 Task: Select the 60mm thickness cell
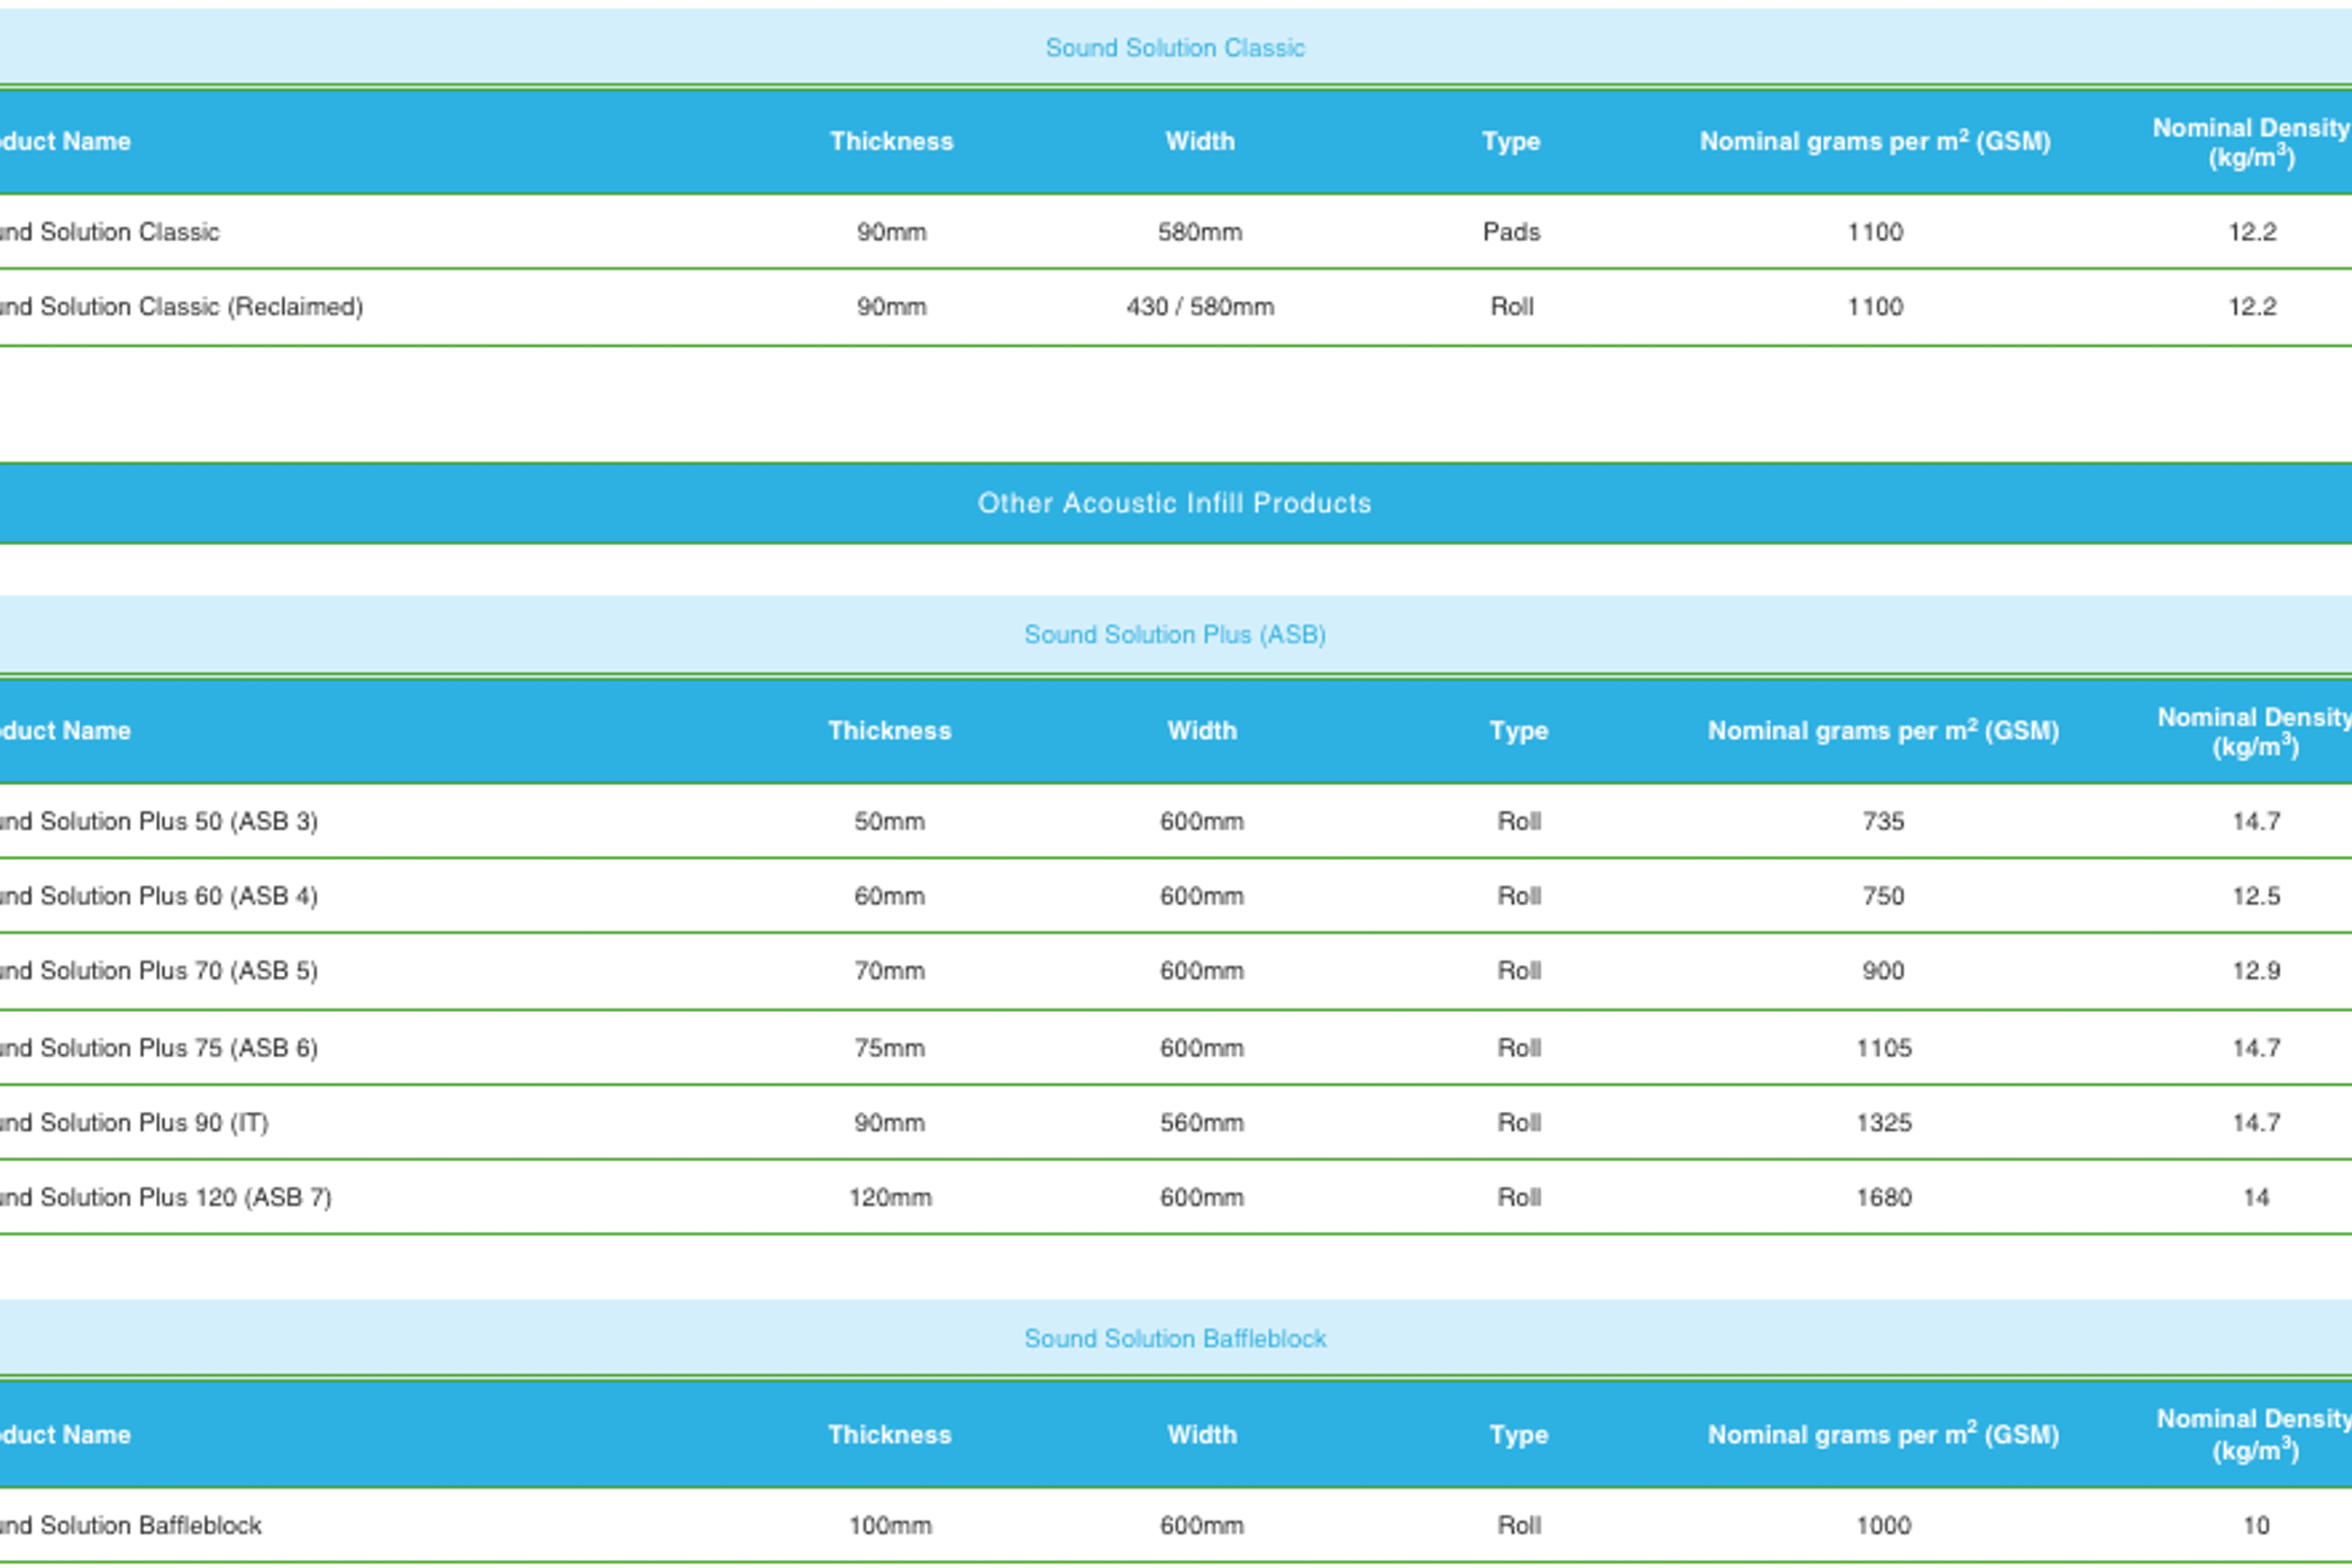click(x=889, y=897)
